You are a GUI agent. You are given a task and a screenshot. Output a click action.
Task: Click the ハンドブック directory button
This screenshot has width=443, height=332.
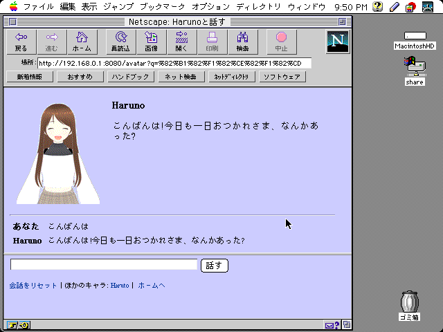click(x=131, y=77)
